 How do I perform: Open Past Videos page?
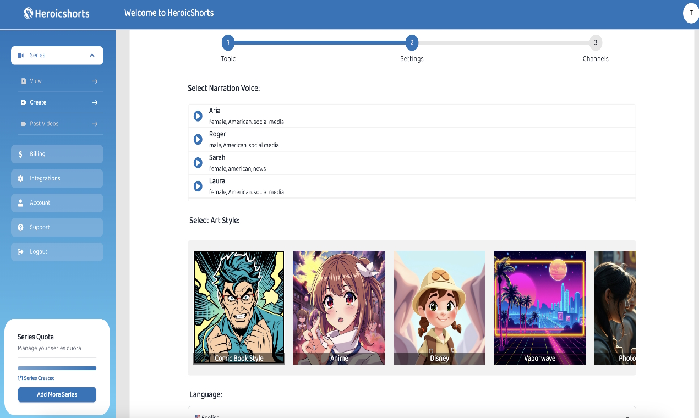click(59, 124)
